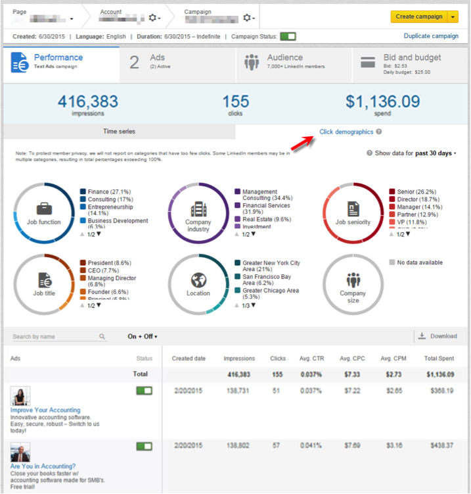The height and width of the screenshot is (494, 471).
Task: Show next page of Company industry legend
Action: [x=254, y=234]
